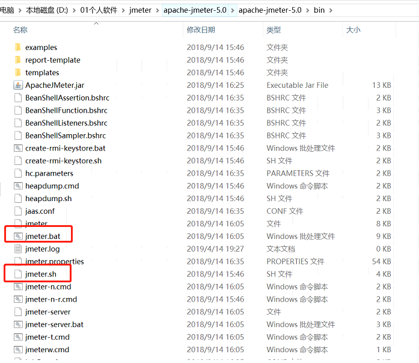This screenshot has height=363, width=419.
Task: Select the hc.parameters file icon
Action: (x=18, y=173)
